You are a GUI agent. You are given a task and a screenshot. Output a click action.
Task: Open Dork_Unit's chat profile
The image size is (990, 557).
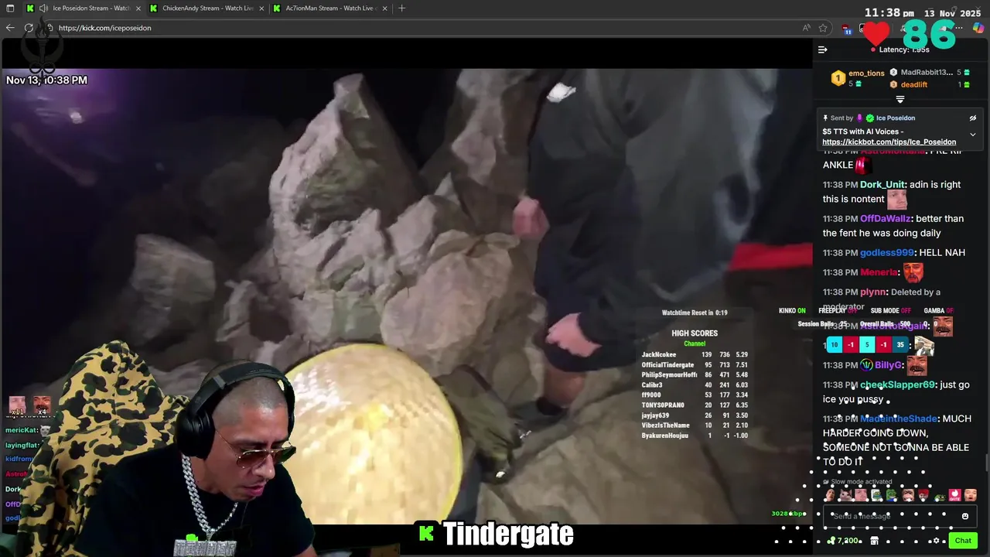point(882,185)
